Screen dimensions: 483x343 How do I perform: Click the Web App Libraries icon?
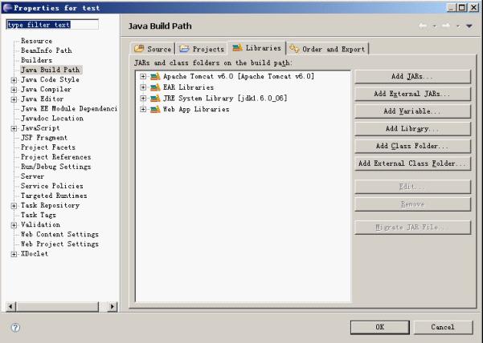[155, 109]
